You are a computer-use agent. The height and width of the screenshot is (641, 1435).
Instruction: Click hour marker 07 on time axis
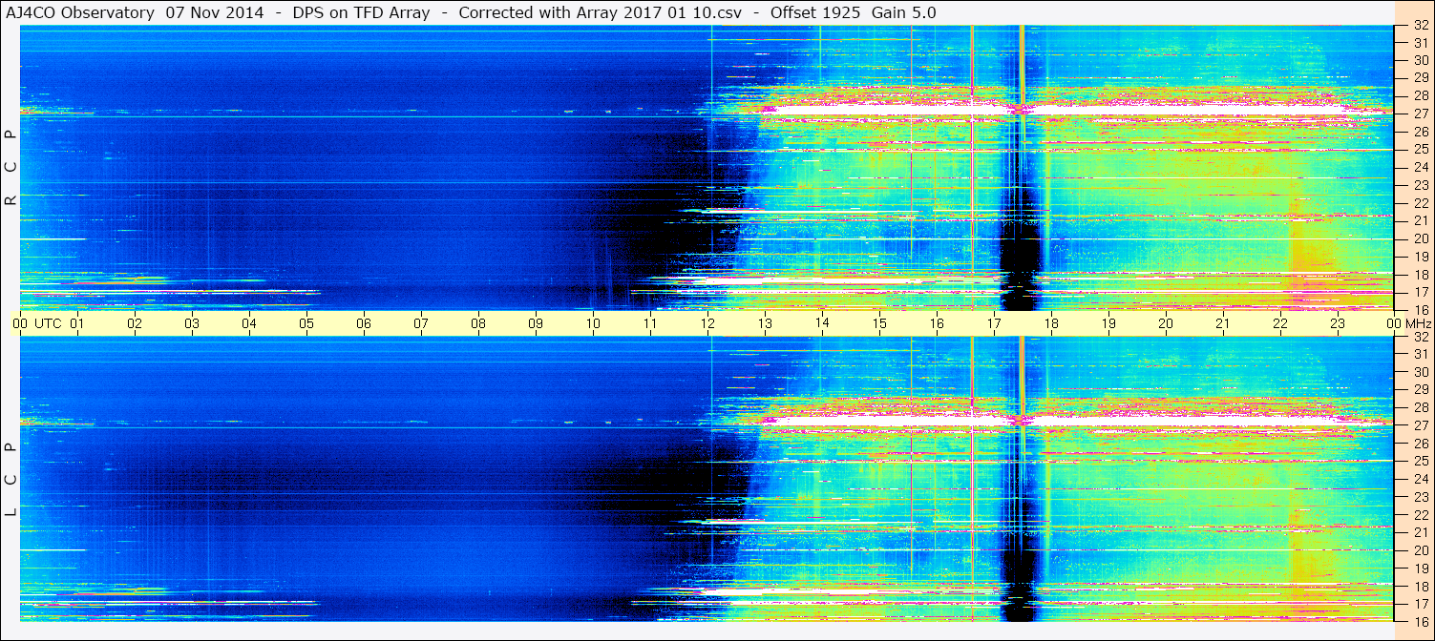[x=421, y=323]
